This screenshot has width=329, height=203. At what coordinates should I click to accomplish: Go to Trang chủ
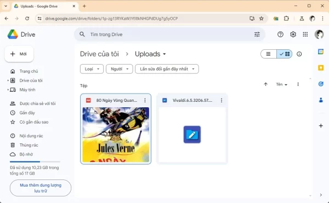click(x=29, y=71)
